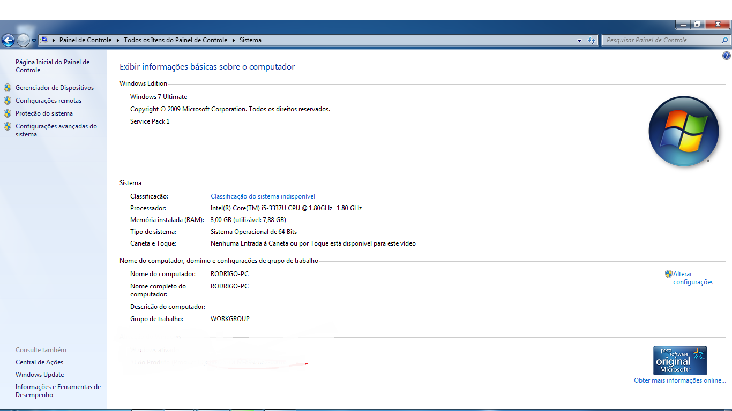
Task: Click the Windows 7 logo orb image
Action: 684,132
